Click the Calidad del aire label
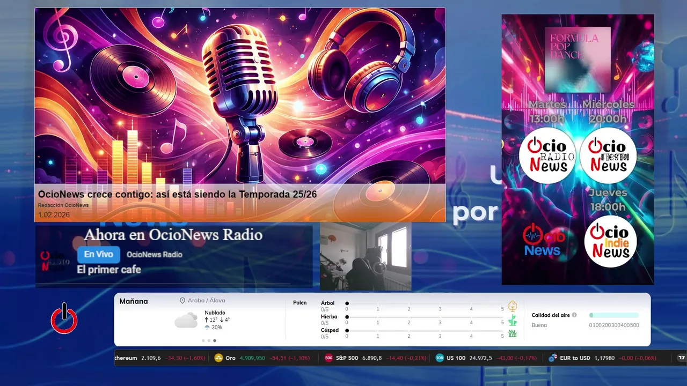687x386 pixels. coord(551,315)
